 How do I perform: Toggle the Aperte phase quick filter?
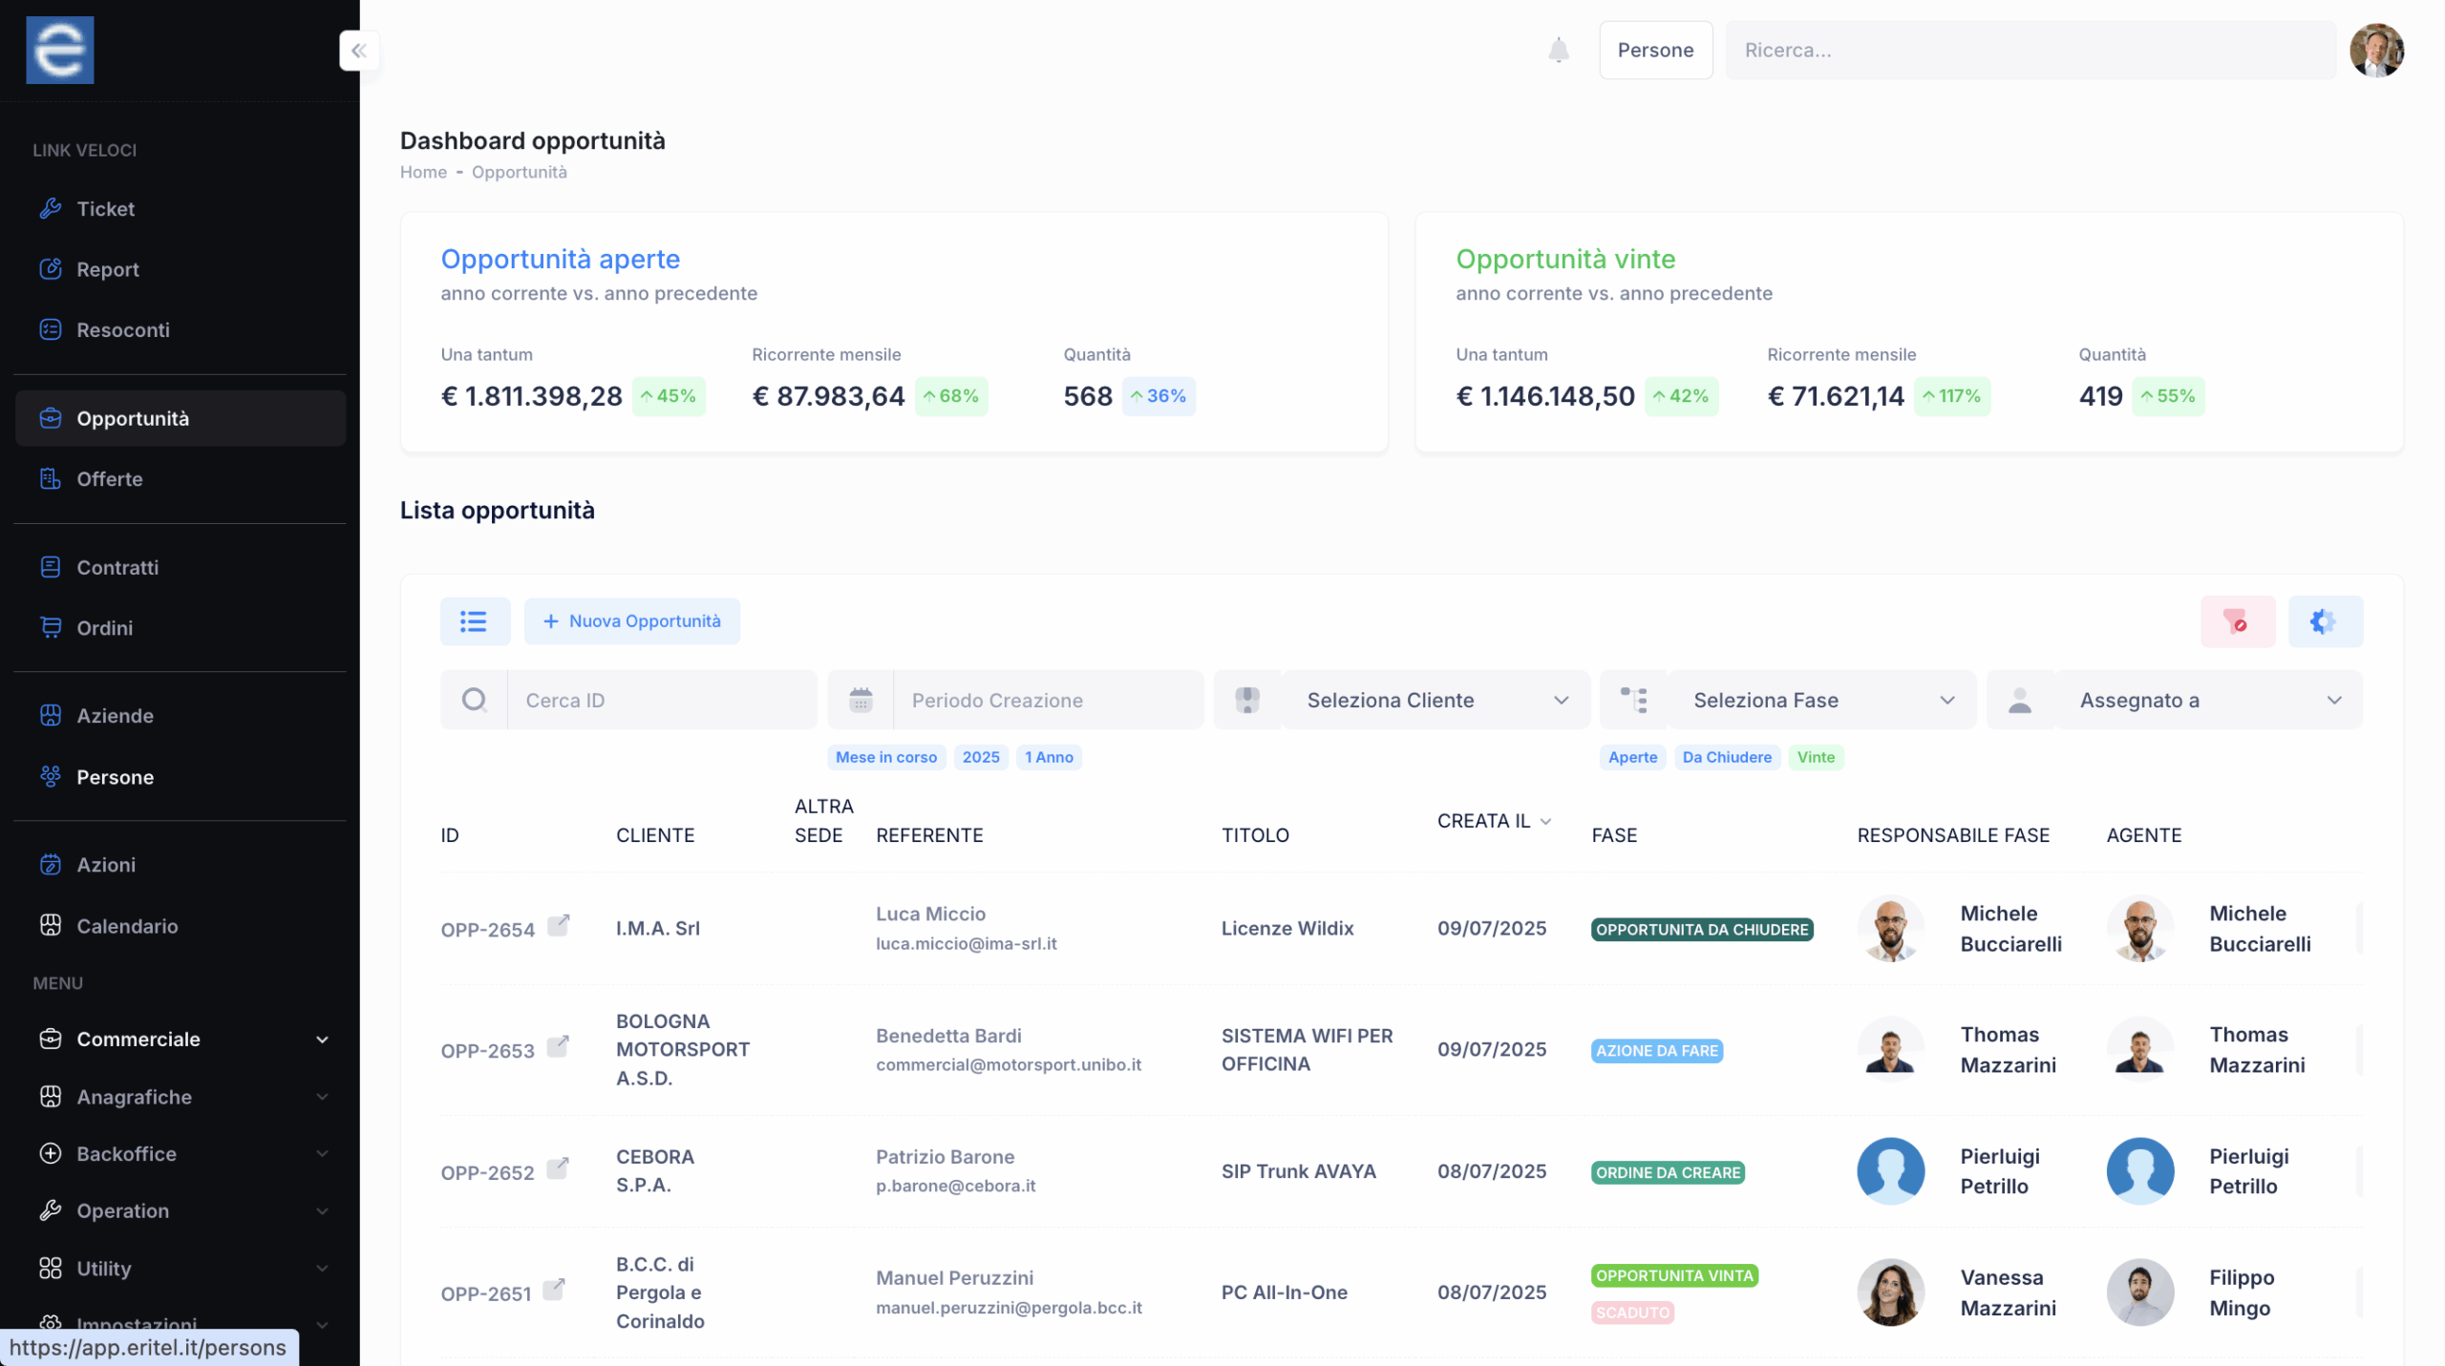pos(1632,757)
